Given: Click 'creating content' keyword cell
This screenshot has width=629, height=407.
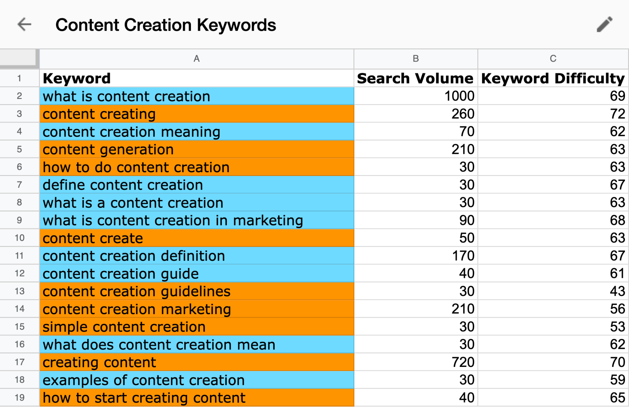Looking at the screenshot, I should pos(197,362).
